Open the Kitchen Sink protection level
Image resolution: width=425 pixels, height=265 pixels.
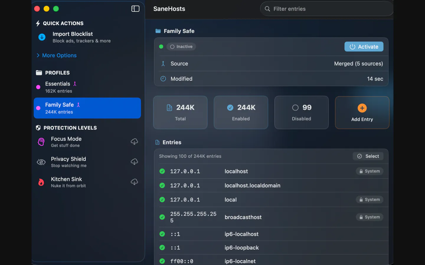(87, 182)
